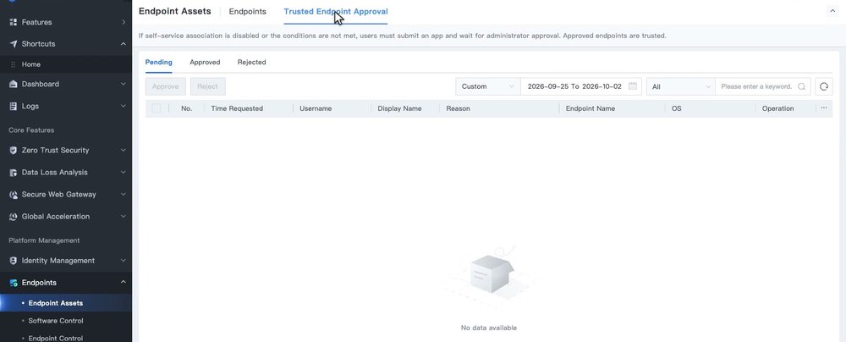This screenshot has width=846, height=342.
Task: Click the Reject button
Action: click(208, 86)
